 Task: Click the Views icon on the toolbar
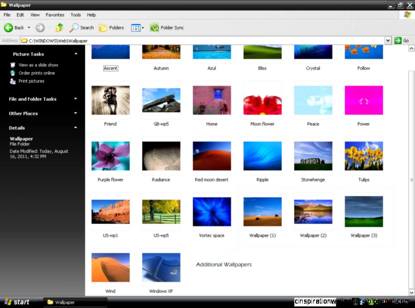click(135, 28)
